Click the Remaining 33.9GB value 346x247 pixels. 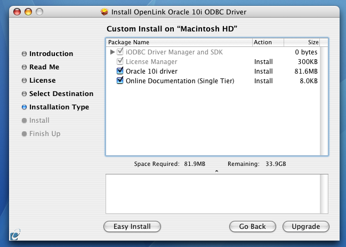276,164
